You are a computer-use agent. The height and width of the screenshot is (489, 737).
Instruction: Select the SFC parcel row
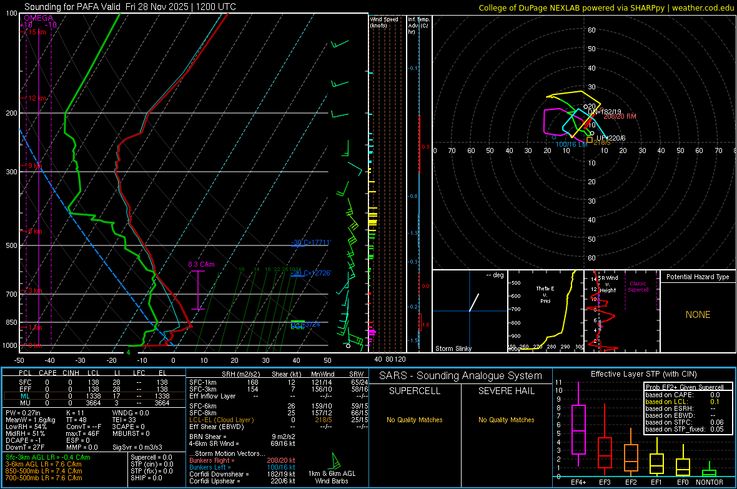coord(94,382)
